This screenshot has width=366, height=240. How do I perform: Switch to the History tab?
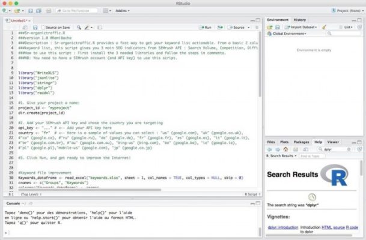pyautogui.click(x=300, y=20)
